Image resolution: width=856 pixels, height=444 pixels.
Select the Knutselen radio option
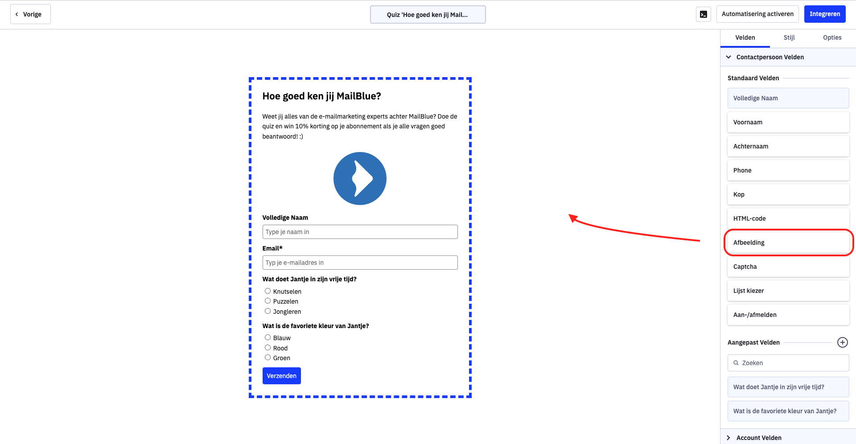[267, 291]
